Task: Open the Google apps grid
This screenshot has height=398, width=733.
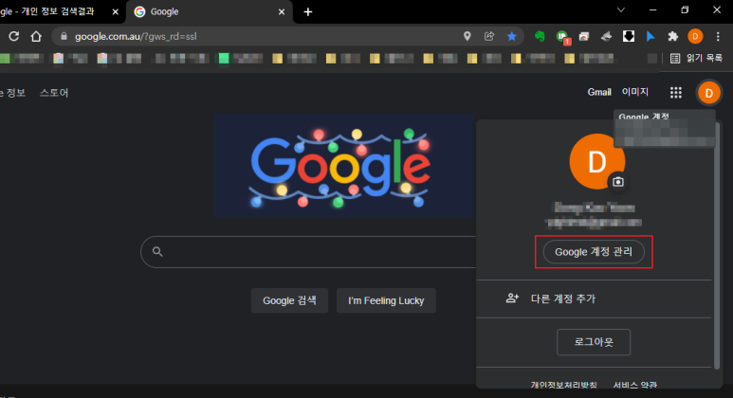Action: 675,93
